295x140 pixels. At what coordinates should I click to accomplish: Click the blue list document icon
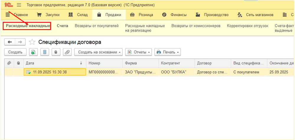point(45,52)
